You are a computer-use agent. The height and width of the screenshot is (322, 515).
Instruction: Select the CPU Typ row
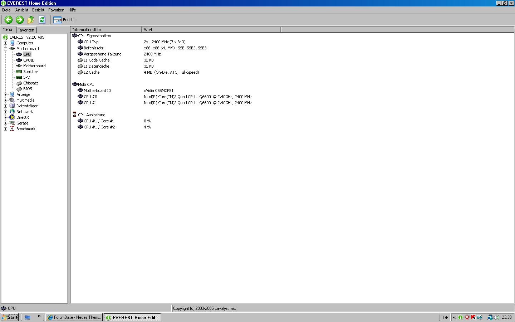coord(132,42)
